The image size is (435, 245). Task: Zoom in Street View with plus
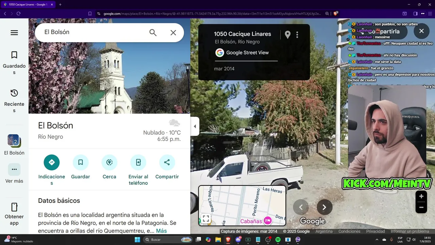pyautogui.click(x=421, y=196)
